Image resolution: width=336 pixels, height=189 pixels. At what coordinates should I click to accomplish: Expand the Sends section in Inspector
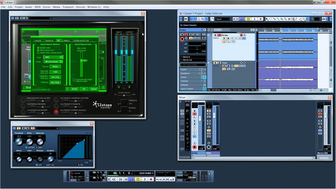[x=193, y=77]
